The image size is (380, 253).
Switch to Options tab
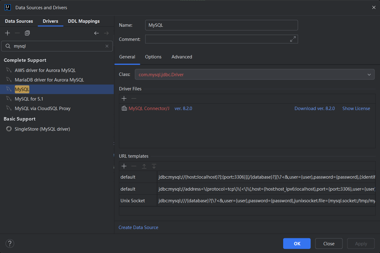click(153, 57)
